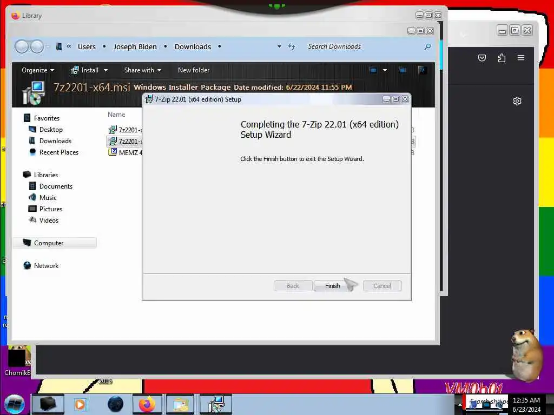Switch to Explorer window in taskbar
The image size is (554, 415).
tap(181, 404)
